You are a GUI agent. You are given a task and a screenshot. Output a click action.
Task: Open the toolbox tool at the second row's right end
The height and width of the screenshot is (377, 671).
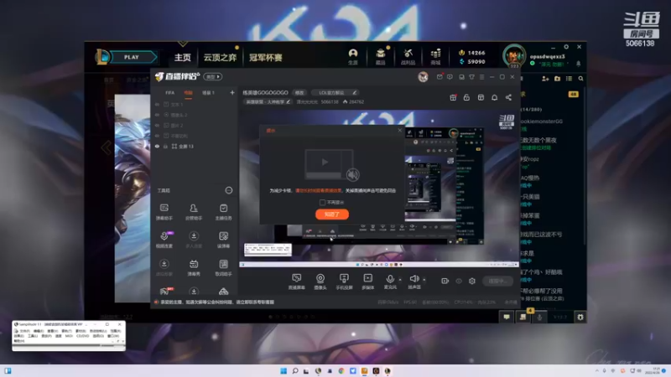[x=223, y=240]
